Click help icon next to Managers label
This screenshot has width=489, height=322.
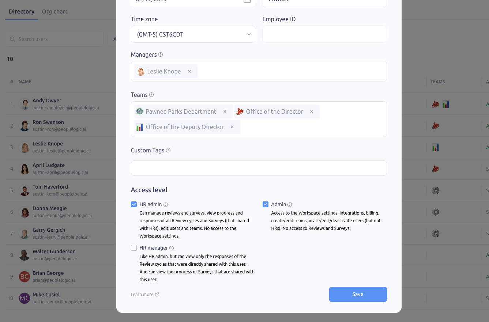161,54
